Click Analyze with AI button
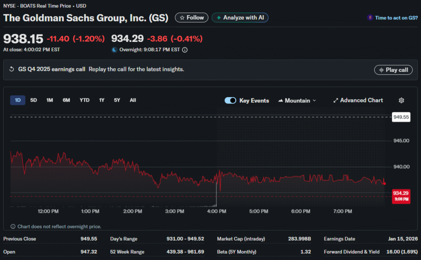Screen dimensions: 421x260 click(x=240, y=18)
